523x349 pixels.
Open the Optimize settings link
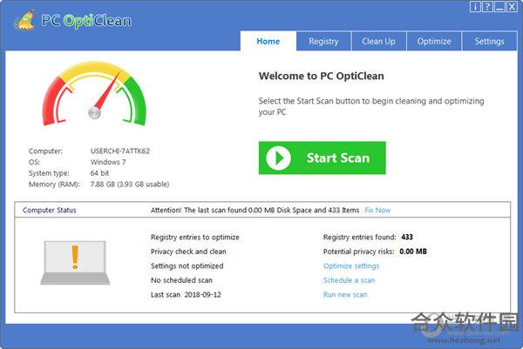(351, 266)
